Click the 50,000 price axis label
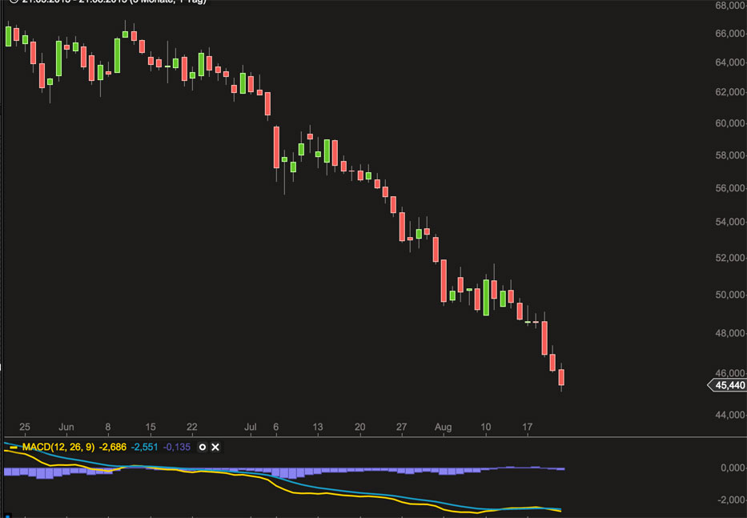 coord(730,295)
